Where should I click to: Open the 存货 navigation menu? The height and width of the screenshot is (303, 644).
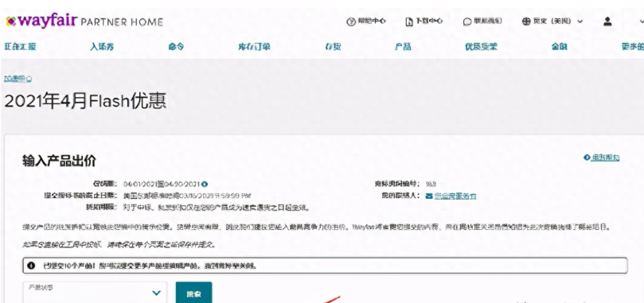333,47
